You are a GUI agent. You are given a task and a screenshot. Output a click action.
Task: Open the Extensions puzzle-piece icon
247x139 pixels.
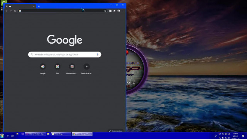pyautogui.click(x=115, y=11)
